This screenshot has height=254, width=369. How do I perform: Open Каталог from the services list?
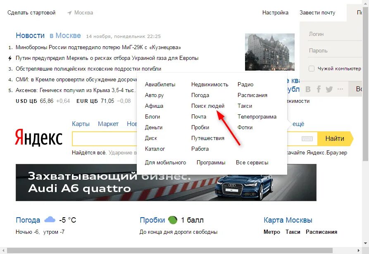155,149
